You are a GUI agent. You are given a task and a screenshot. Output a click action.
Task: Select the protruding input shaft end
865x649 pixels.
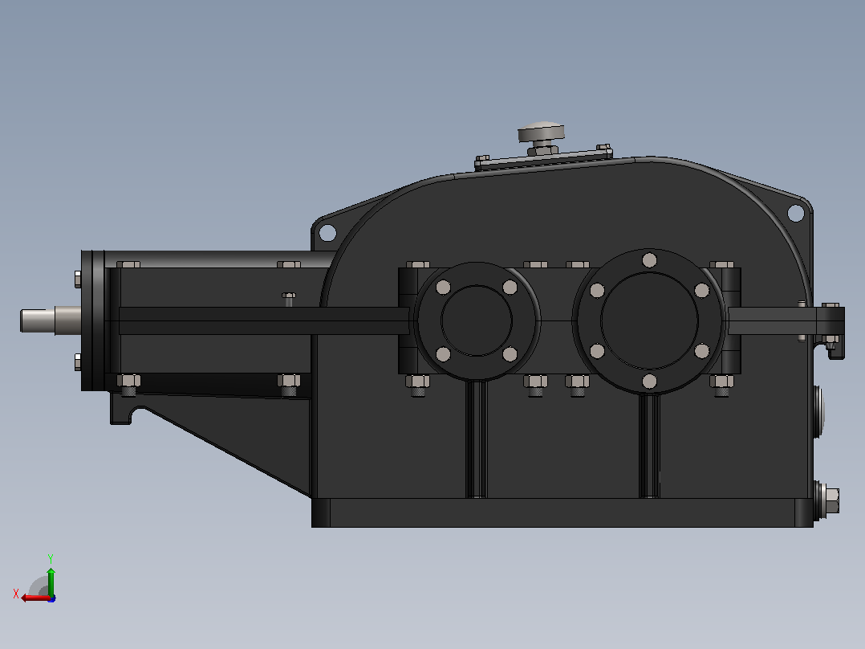click(x=51, y=320)
